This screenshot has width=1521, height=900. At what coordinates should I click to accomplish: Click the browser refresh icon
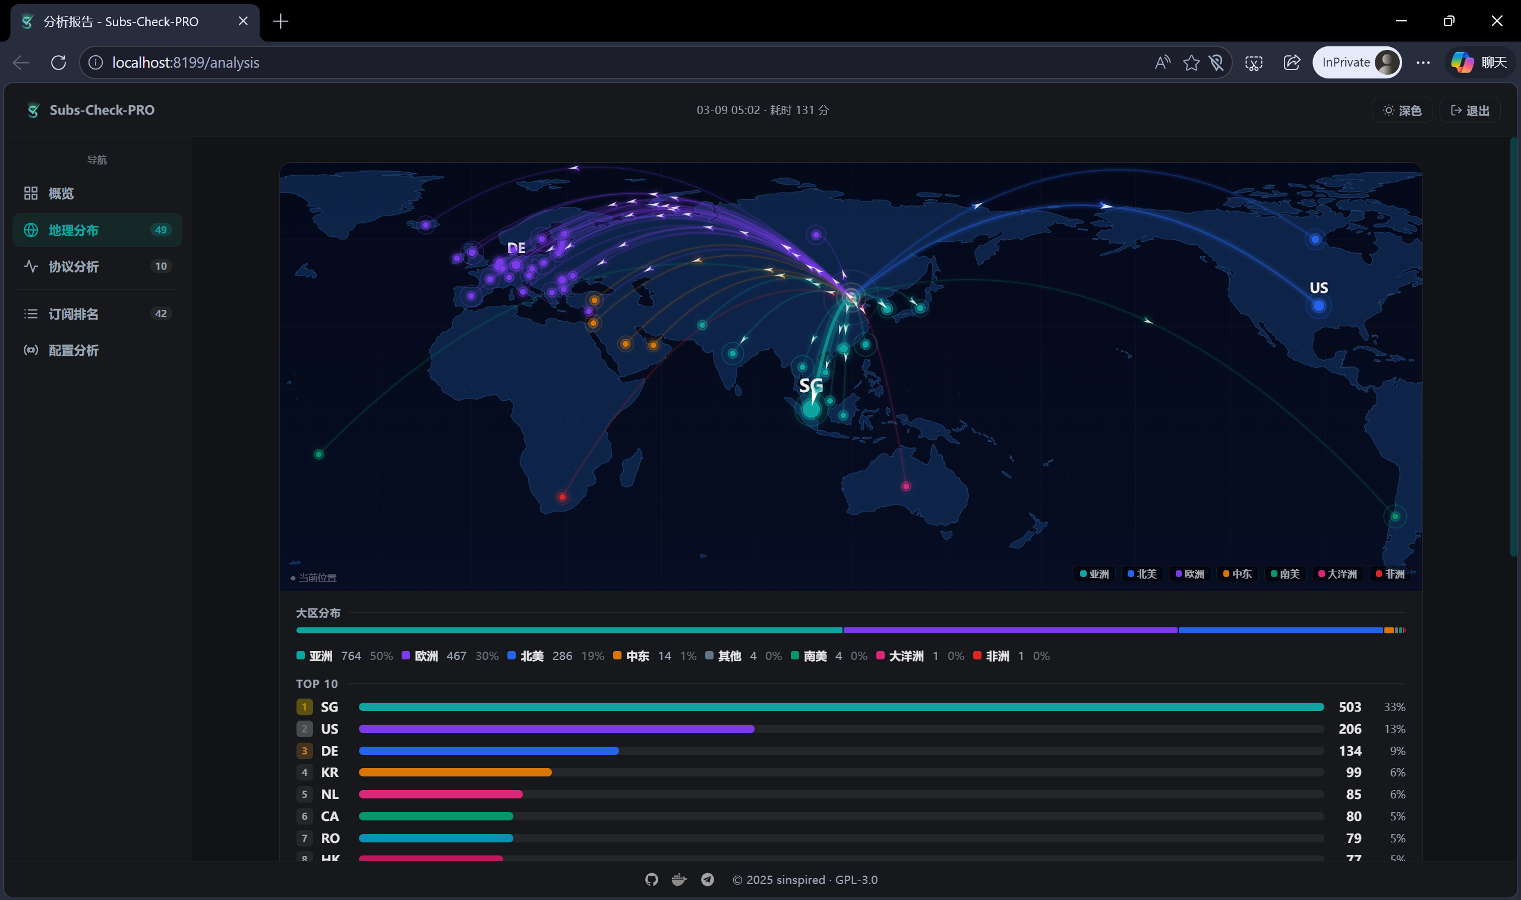click(x=58, y=62)
